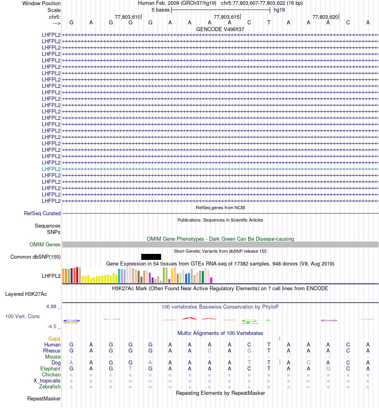Viewport: 379px width, 408px height.
Task: Click the RepeatMasker side label
Action: click(x=44, y=399)
